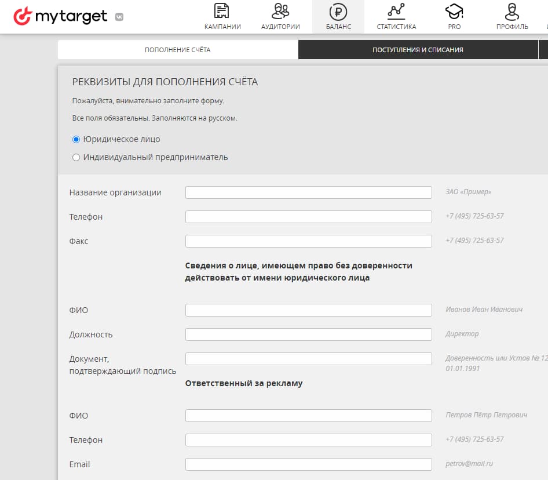Click the Иванов Иван Иванович hint
Image resolution: width=548 pixels, height=480 pixels.
point(484,309)
